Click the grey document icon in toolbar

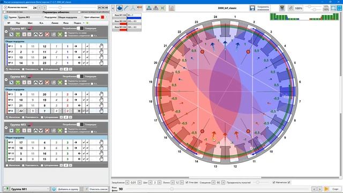172,8
